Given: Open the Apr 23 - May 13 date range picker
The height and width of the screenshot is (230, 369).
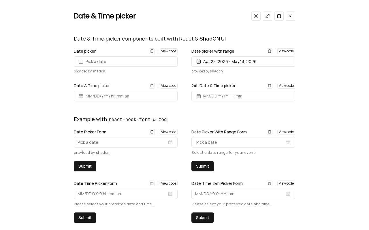Looking at the screenshot, I should click(x=243, y=62).
